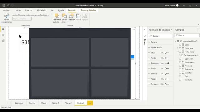
Task: Expand the Borde section chevron
Action: tap(149, 68)
